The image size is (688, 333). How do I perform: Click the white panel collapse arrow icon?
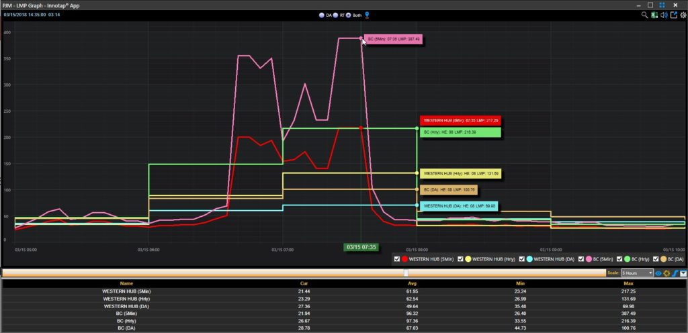coord(683,273)
